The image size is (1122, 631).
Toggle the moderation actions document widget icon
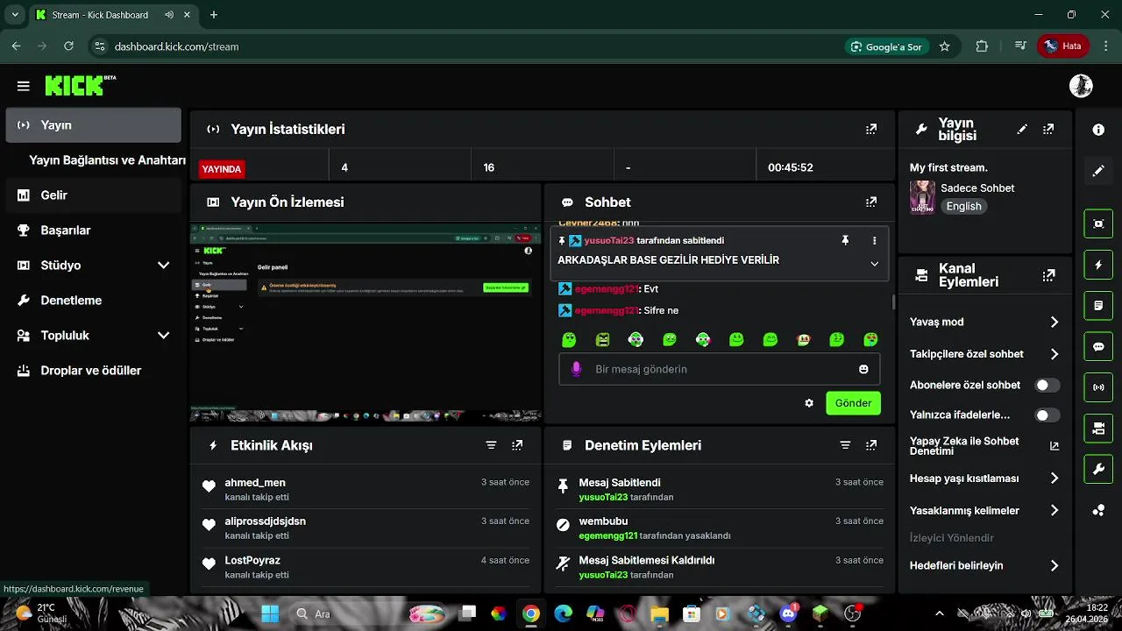tap(1098, 306)
